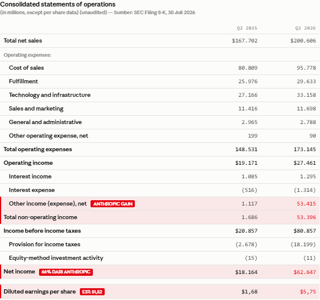Click the highlighted 53.415 other income value
320x300 pixels.
point(306,204)
